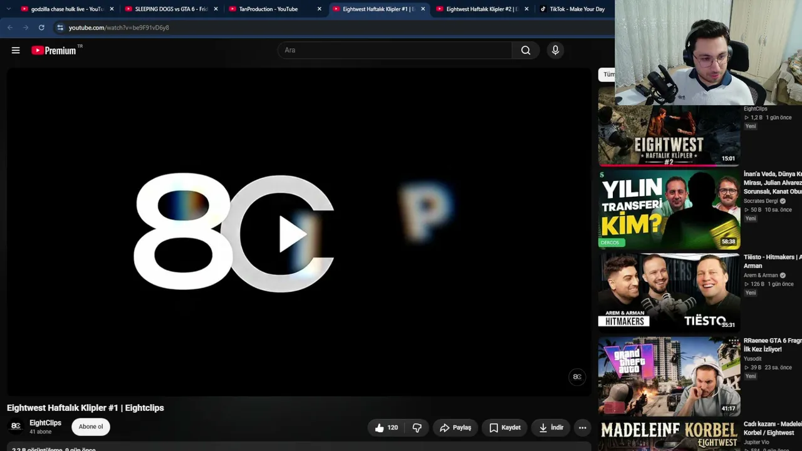Click the Ara search input field
Viewport: 802px width, 451px height.
click(x=395, y=50)
